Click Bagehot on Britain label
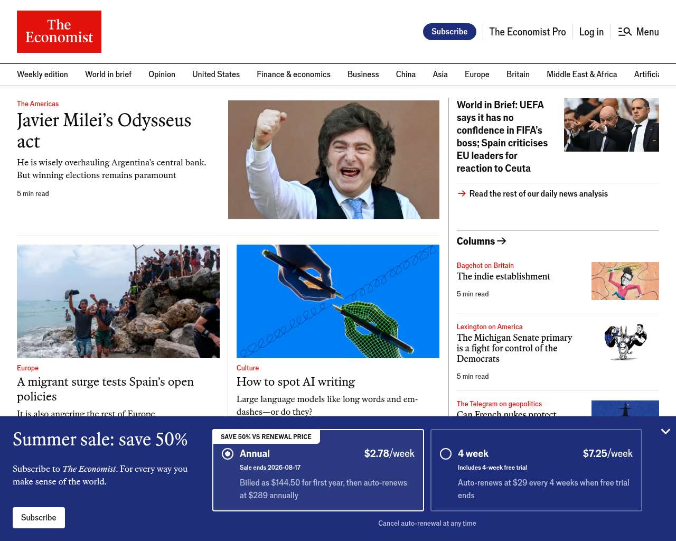Screen dimensions: 676x541 point(485,265)
